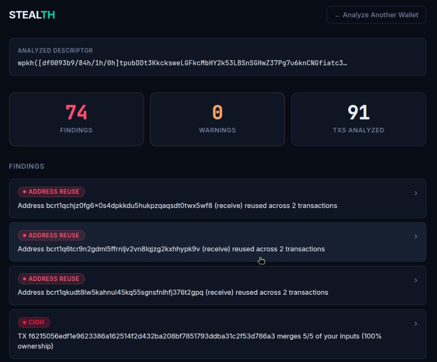437x362 pixels.
Task: Click ADDRESS REUSE badge on bcrt1q6tcr9n2g finding
Action: (51, 235)
